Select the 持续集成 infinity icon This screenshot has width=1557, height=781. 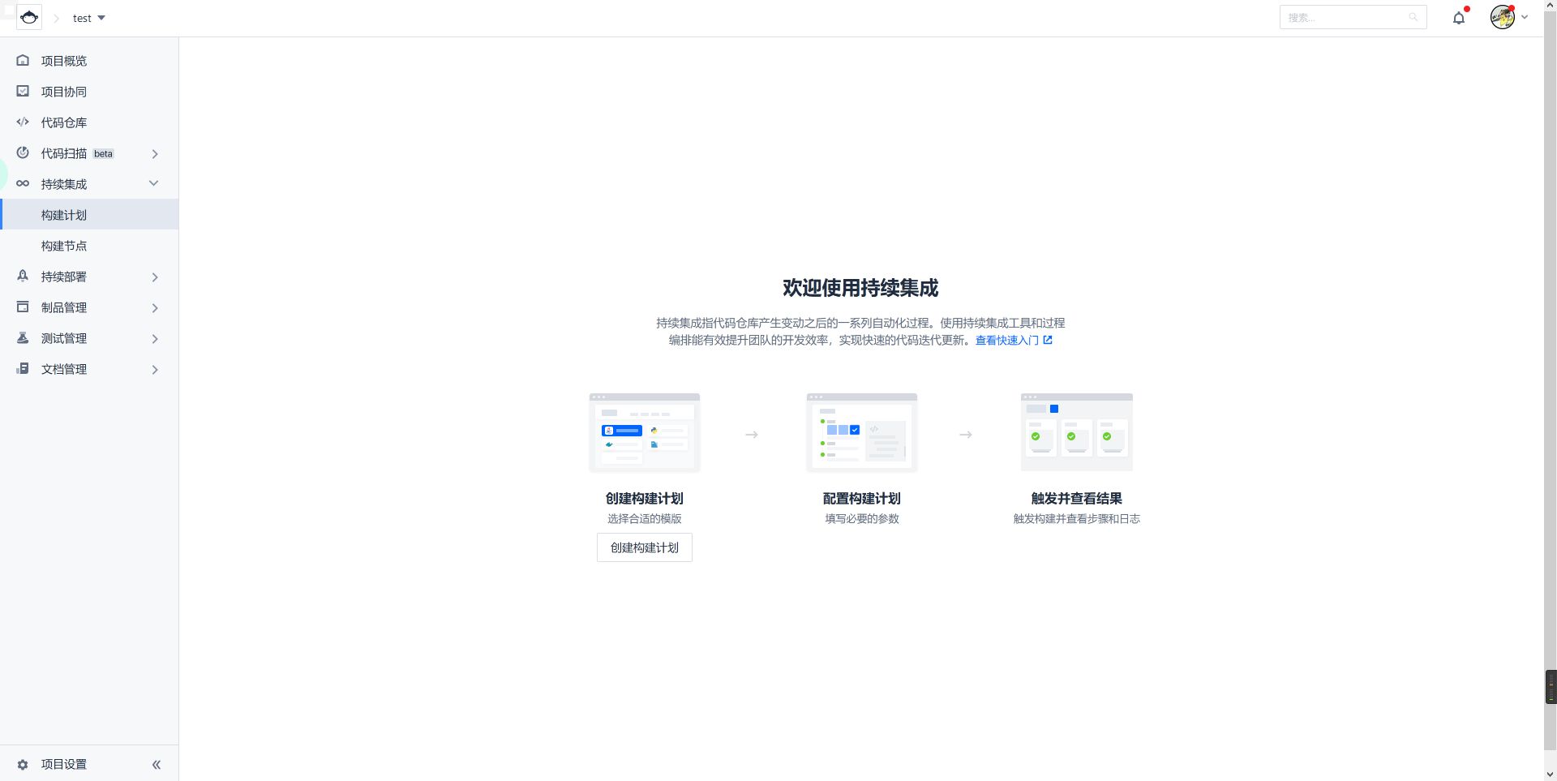point(22,183)
